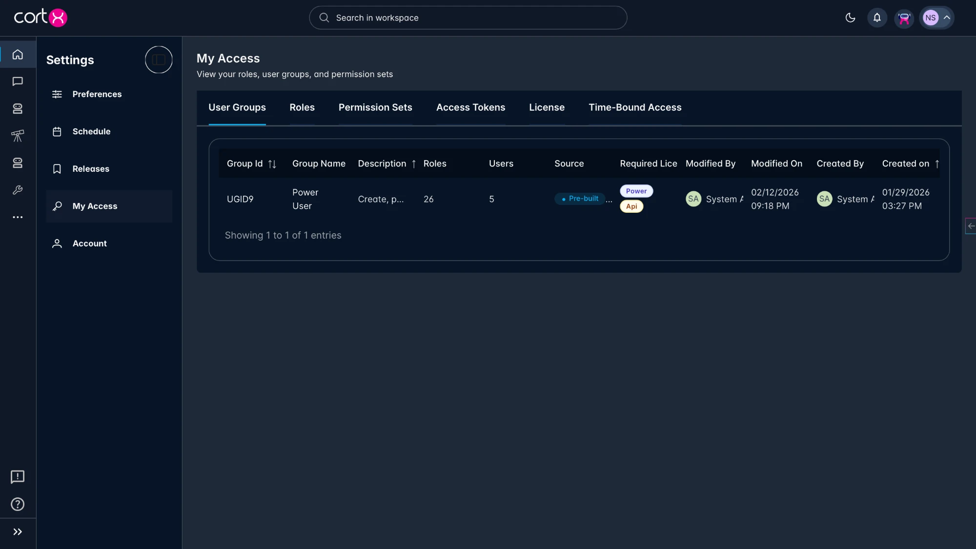
Task: Open the first robot icon below chat
Action: click(18, 108)
